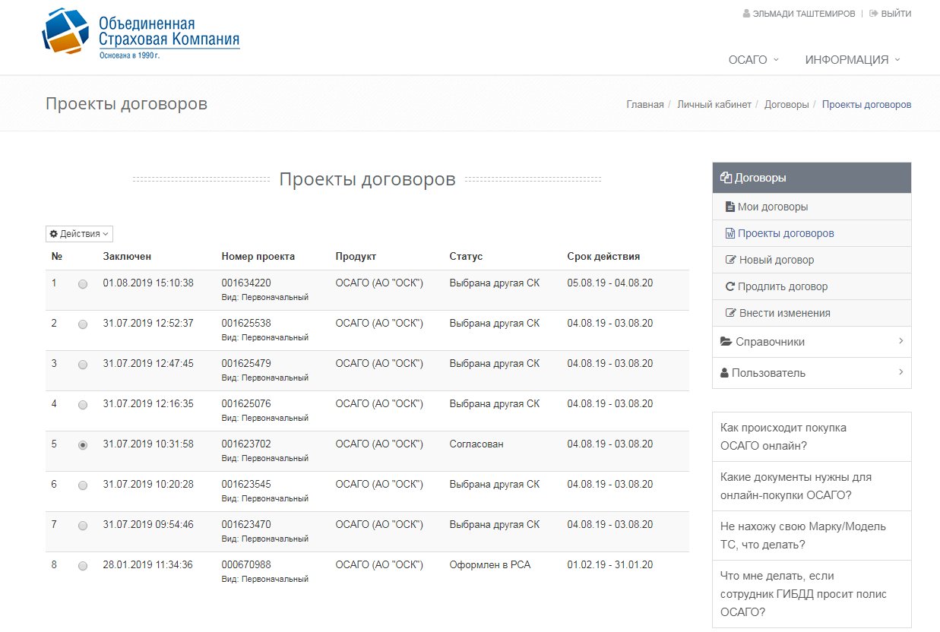This screenshot has width=940, height=632.
Task: Click the gear icon in Действия button
Action: 54,234
